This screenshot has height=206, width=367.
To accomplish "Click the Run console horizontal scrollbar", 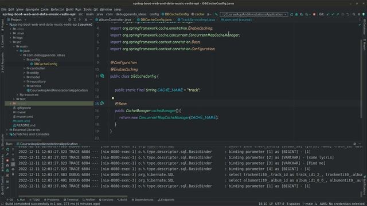I will tap(73, 196).
